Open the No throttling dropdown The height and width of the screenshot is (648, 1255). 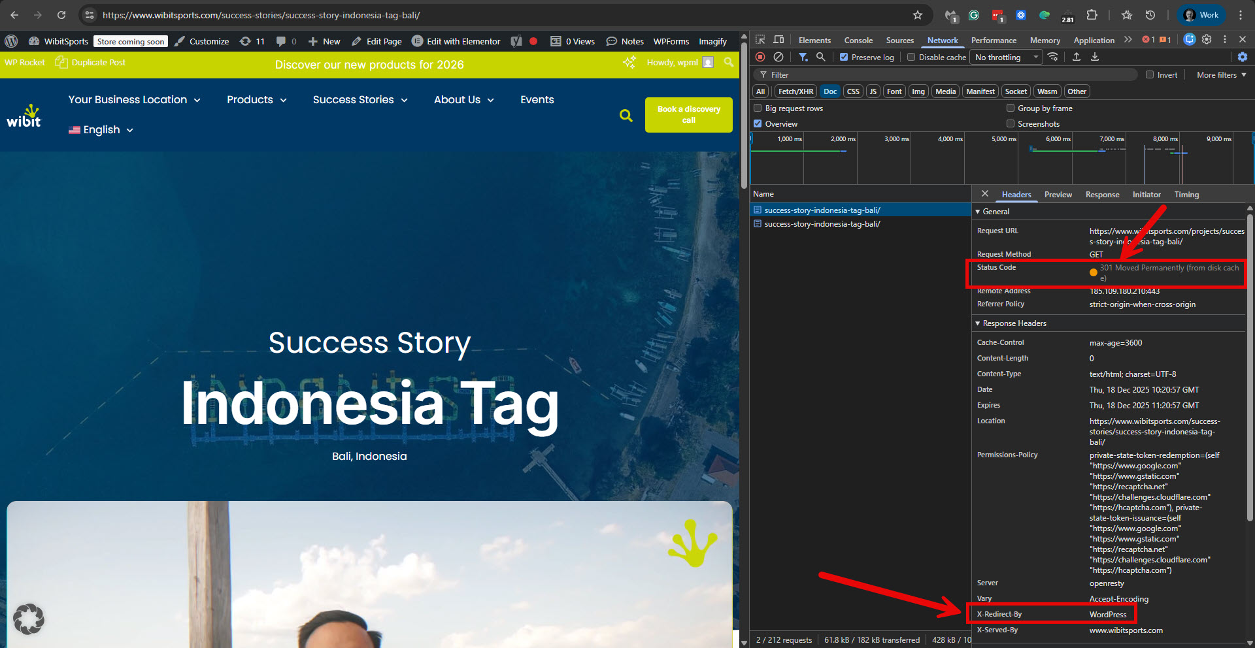(1007, 57)
